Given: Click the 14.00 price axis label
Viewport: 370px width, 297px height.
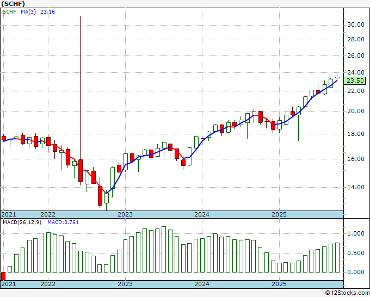Looking at the screenshot, I should click(356, 187).
